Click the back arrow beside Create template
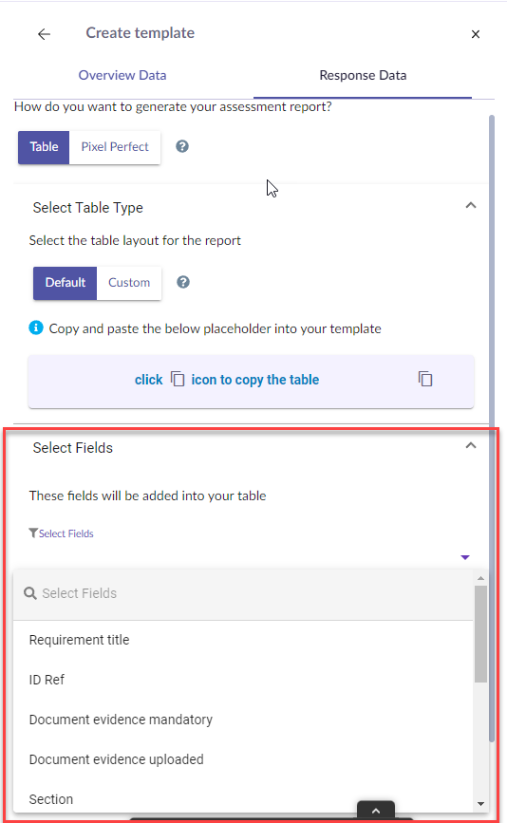Viewport: 507px width, 823px height. click(44, 34)
